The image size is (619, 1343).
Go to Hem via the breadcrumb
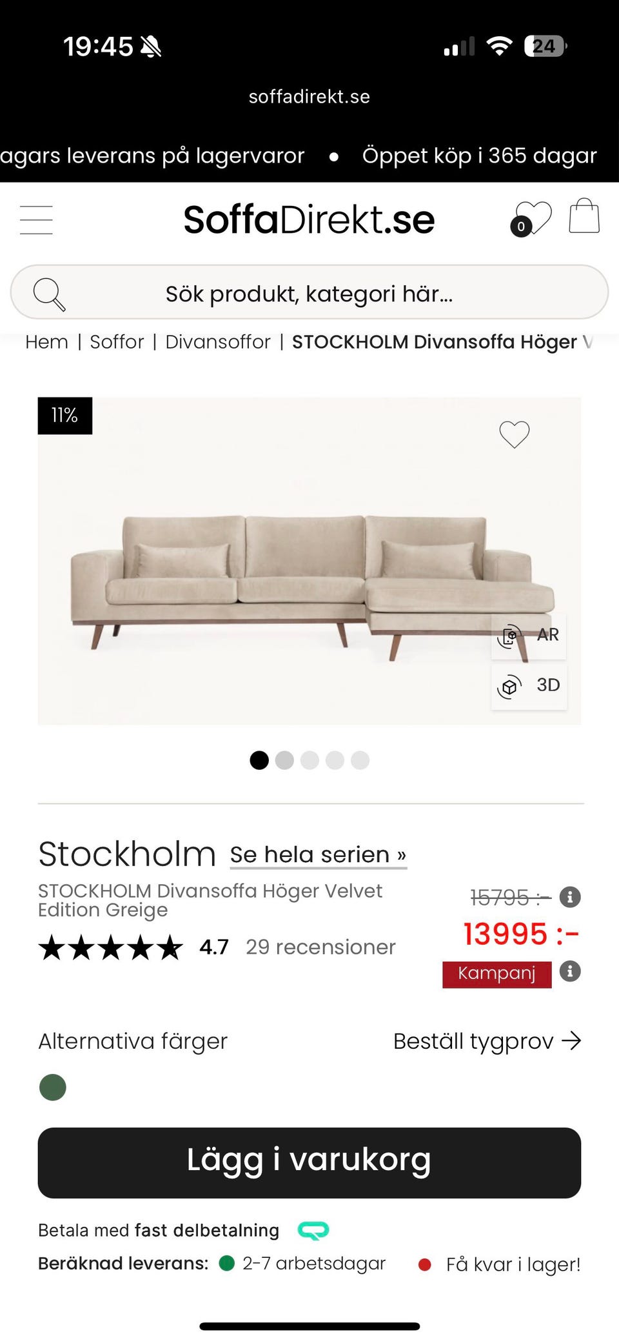point(46,341)
